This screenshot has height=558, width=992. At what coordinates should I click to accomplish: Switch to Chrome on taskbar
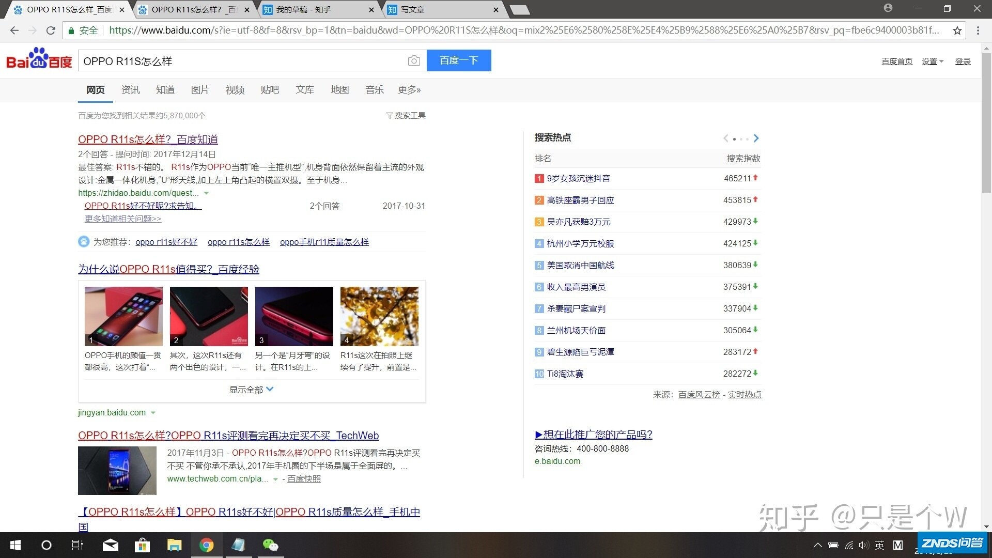point(207,545)
